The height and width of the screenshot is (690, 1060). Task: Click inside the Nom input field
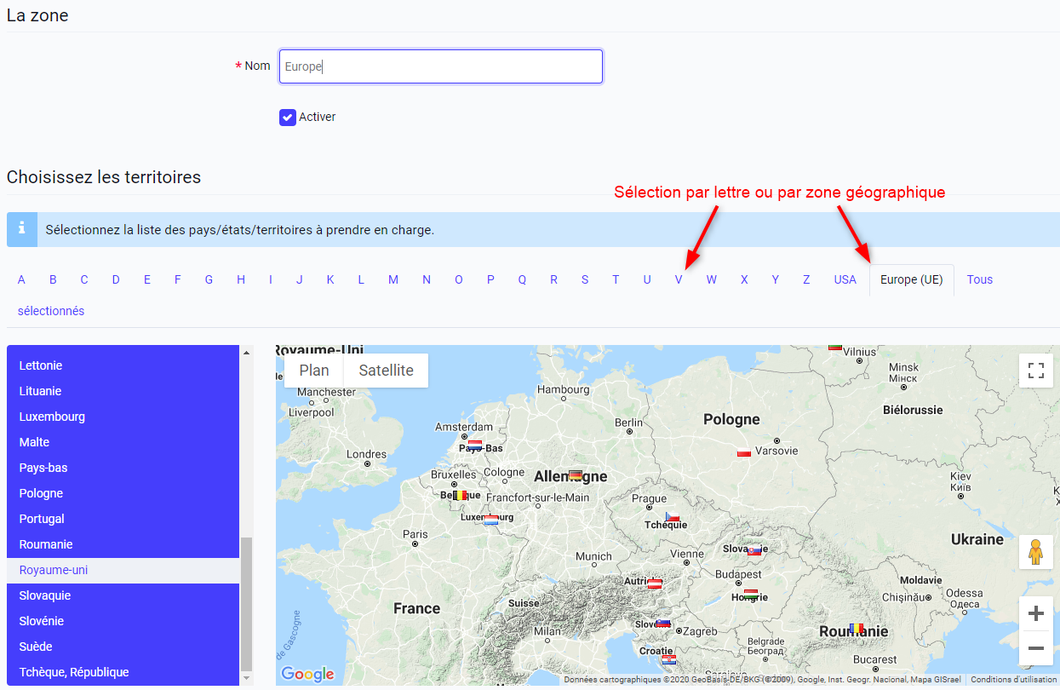[x=440, y=66]
